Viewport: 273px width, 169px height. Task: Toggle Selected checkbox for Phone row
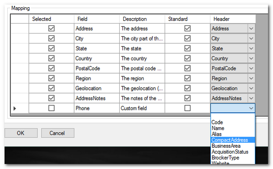point(51,108)
